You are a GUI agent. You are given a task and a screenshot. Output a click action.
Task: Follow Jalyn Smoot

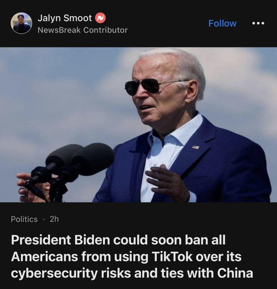click(x=222, y=23)
